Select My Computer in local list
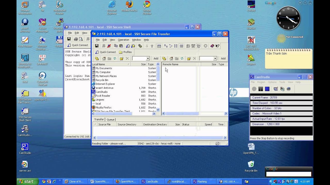The image size is (330, 185). pyautogui.click(x=103, y=72)
